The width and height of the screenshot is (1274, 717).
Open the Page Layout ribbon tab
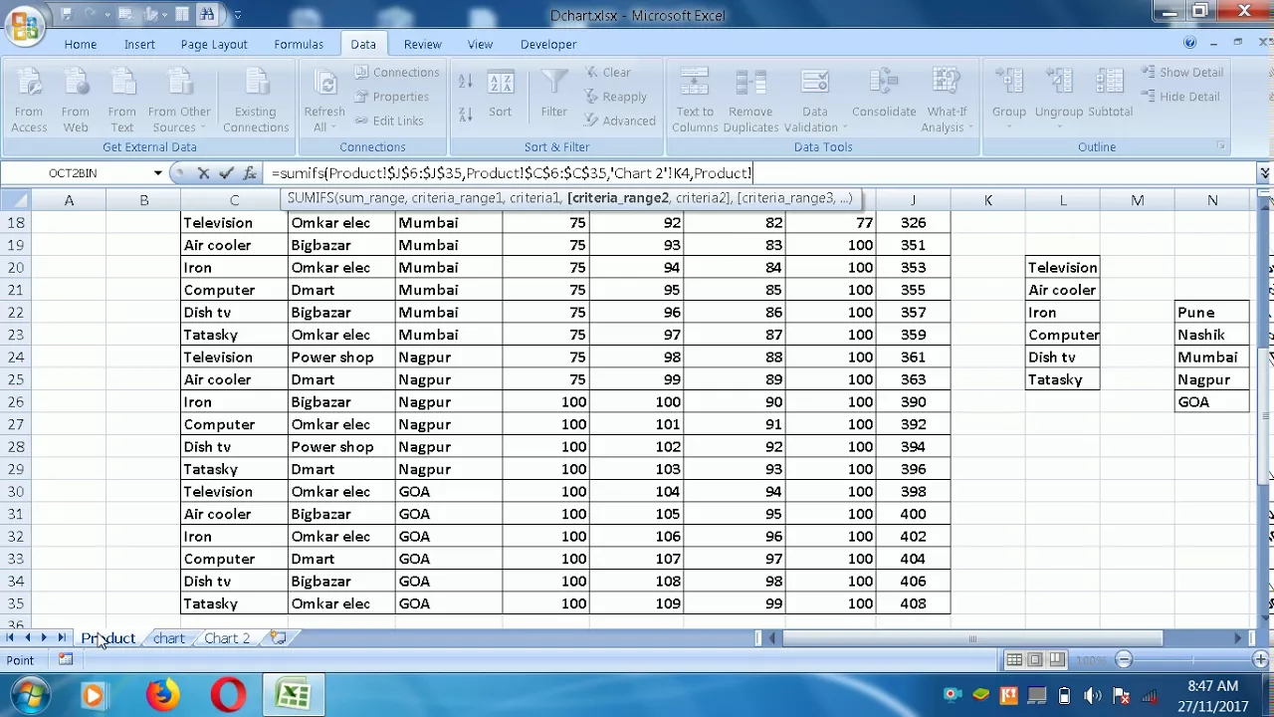tap(214, 44)
